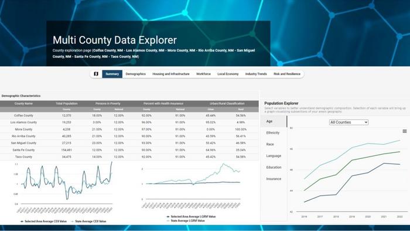Click the Multi County Data Explorer title

(115, 40)
